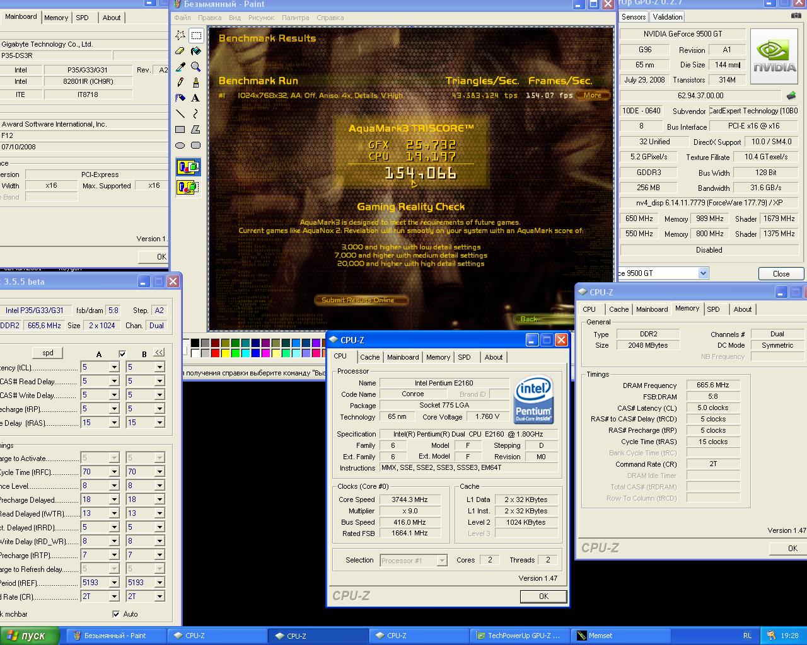Click the GPU-Z BIOS save icon

(x=791, y=96)
